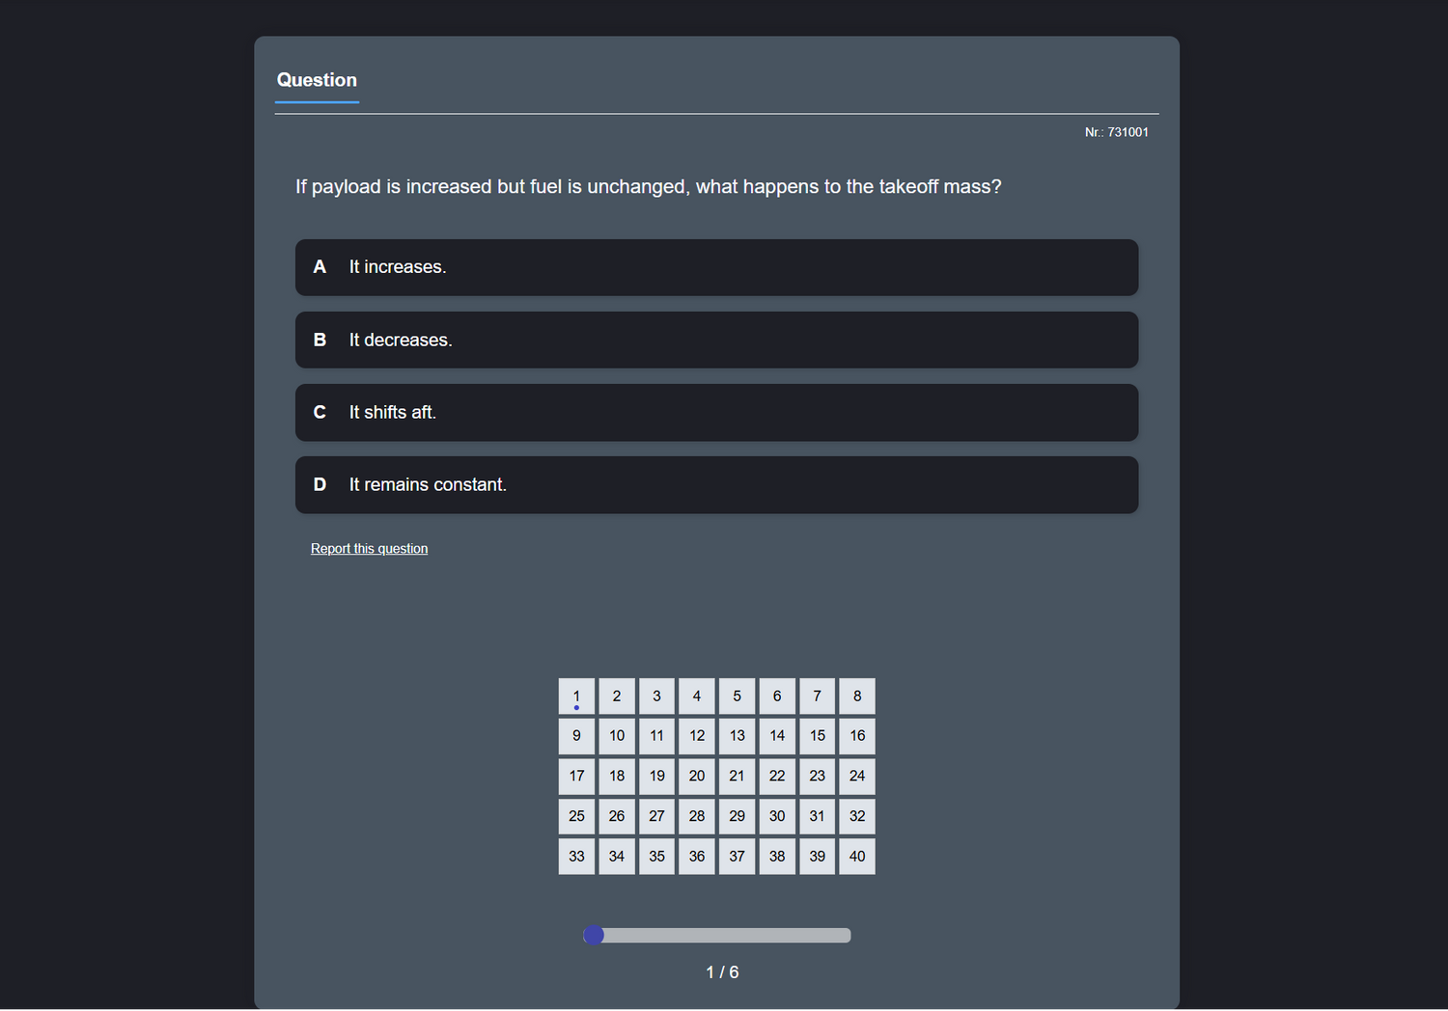Go to question 24
This screenshot has height=1011, width=1448.
point(856,776)
